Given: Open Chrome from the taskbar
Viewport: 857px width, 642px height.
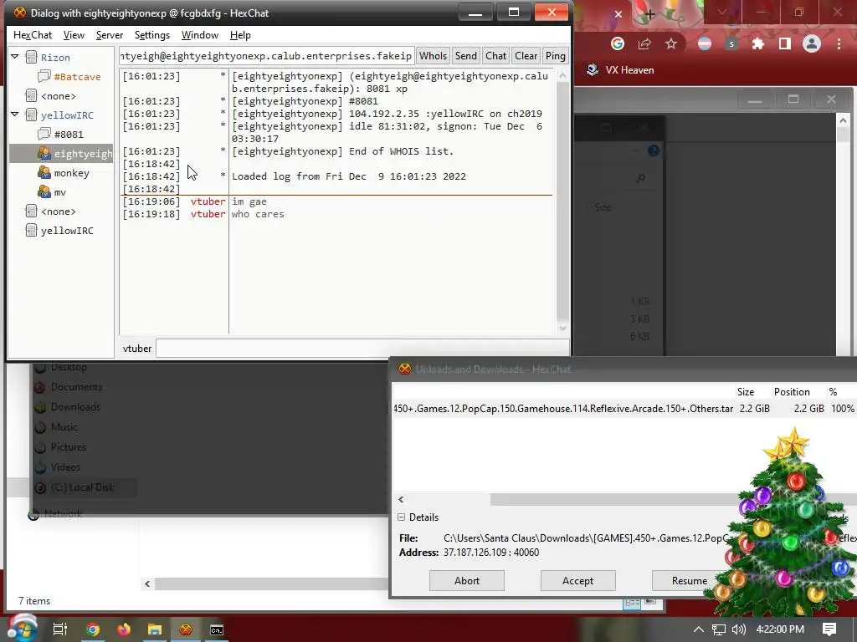Looking at the screenshot, I should pos(93,629).
